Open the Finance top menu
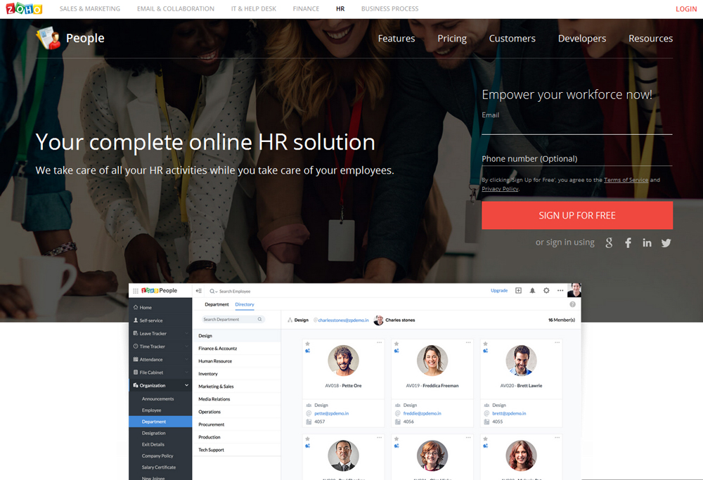Screen dimensions: 703x480 click(x=307, y=8)
